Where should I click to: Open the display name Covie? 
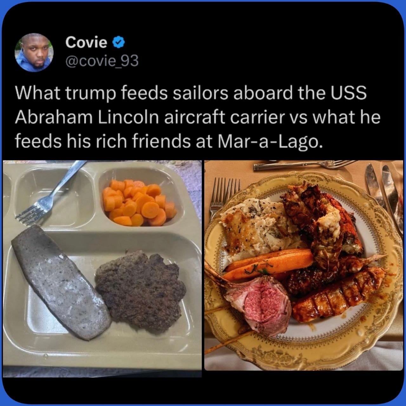tap(86, 42)
